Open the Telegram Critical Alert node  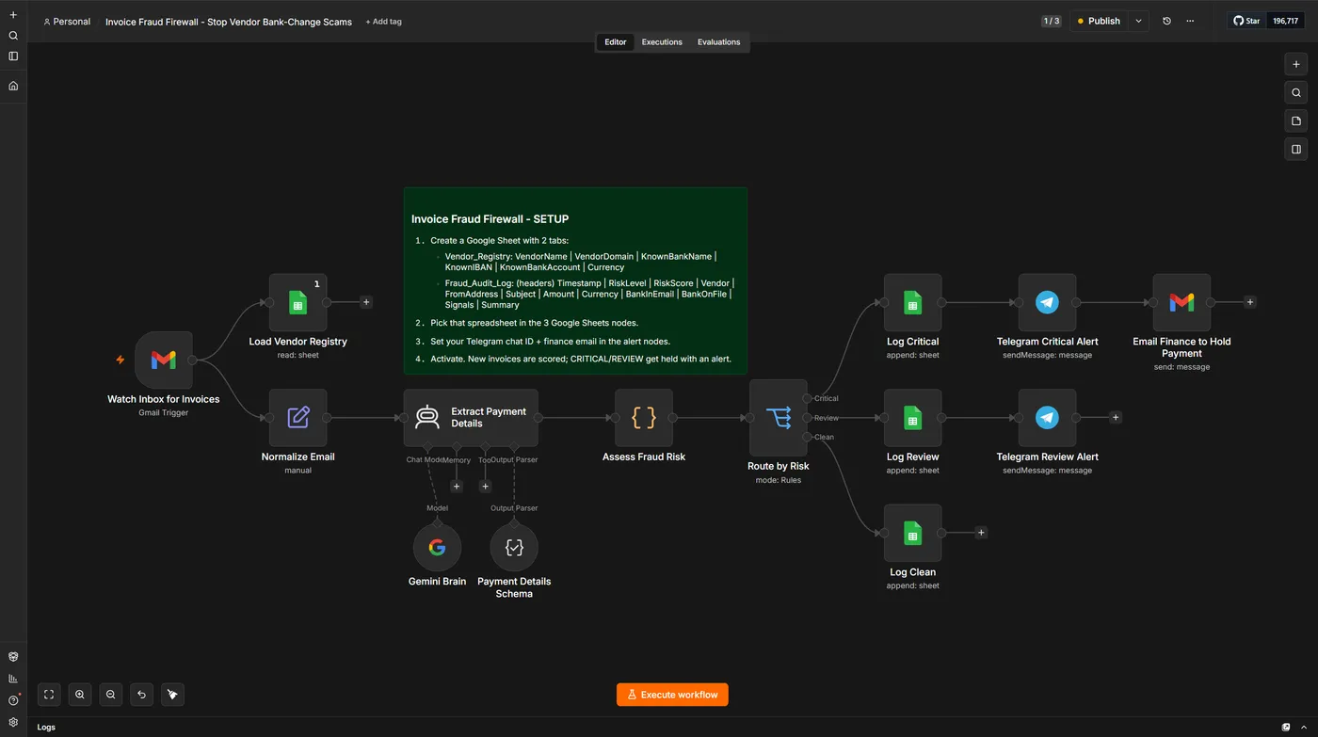1047,302
